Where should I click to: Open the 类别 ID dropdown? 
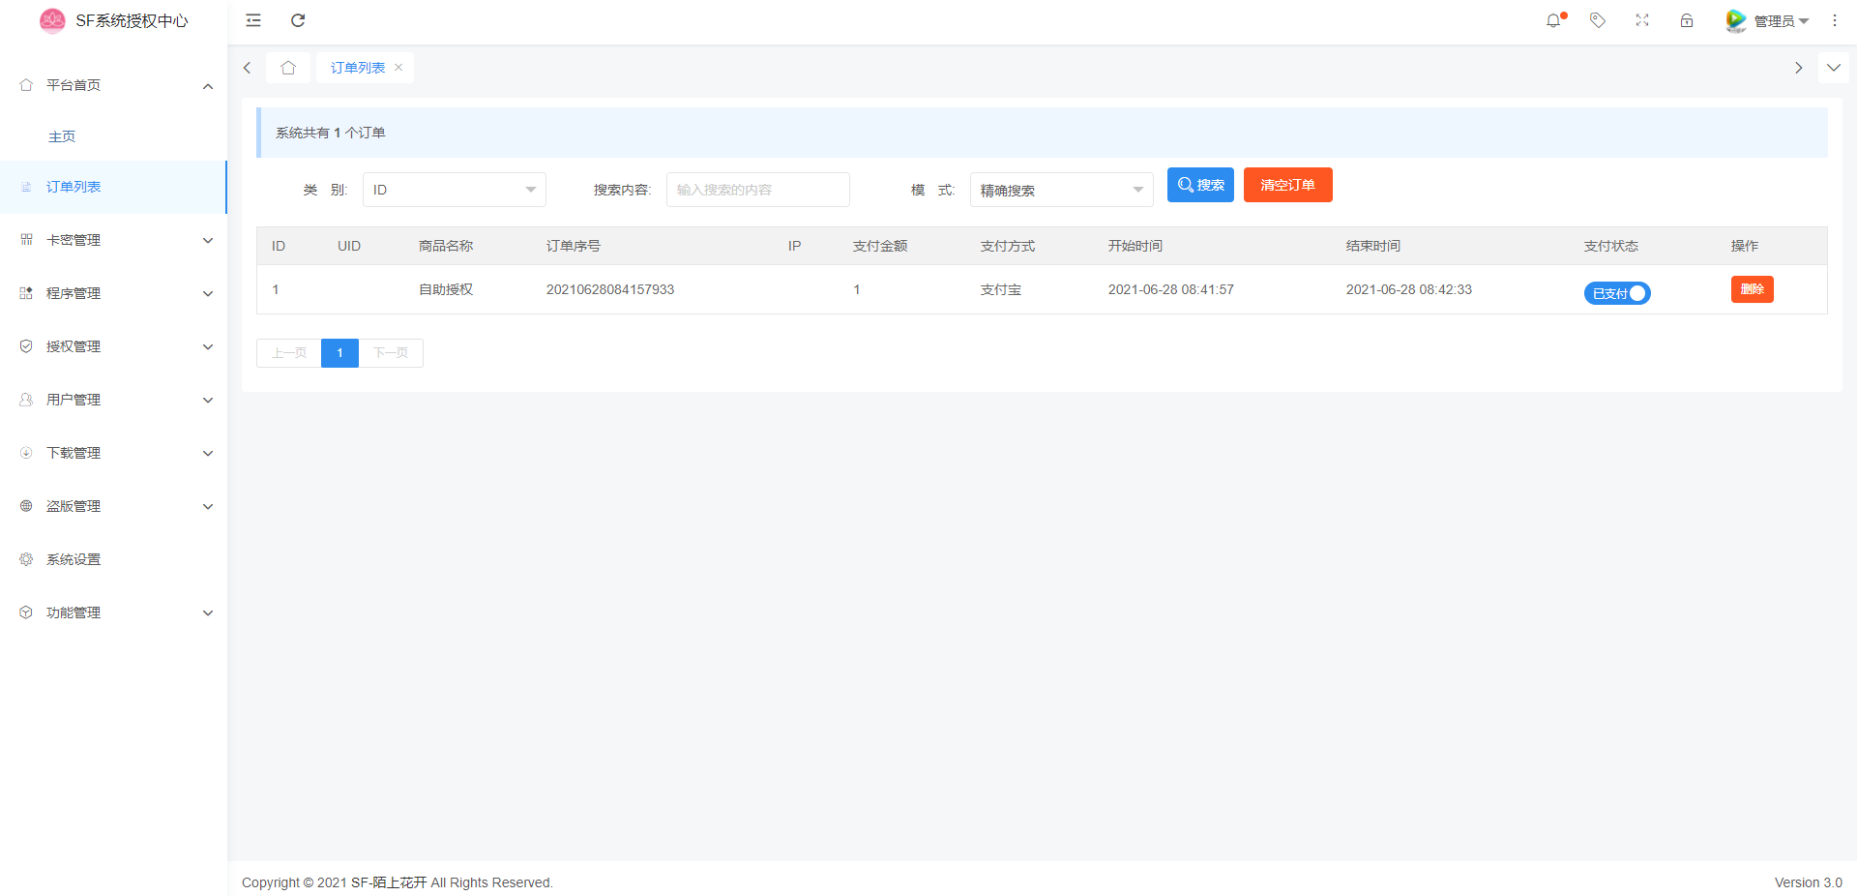click(454, 190)
